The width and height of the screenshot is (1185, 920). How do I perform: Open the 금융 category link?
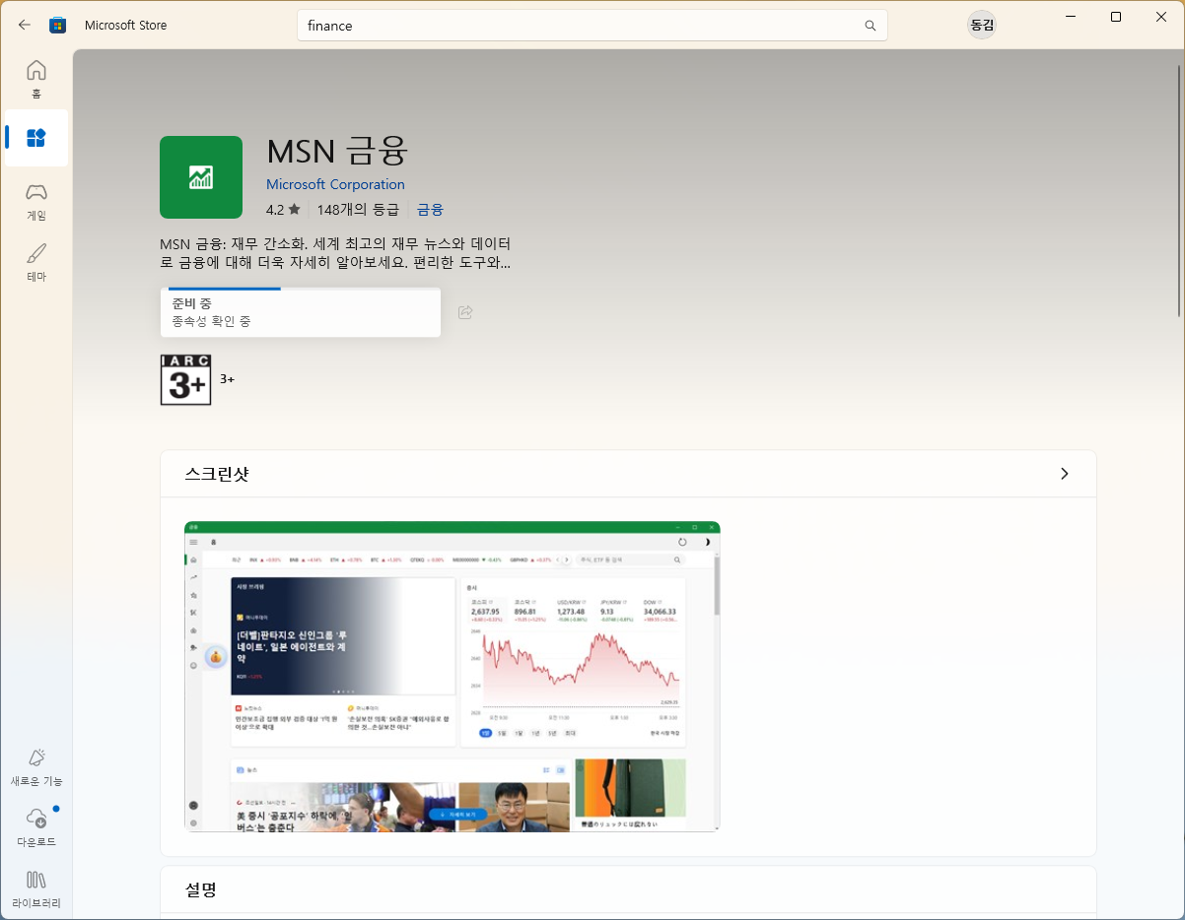tap(430, 210)
